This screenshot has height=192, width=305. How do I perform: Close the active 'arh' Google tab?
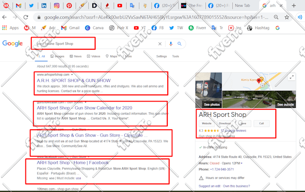coord(281,6)
